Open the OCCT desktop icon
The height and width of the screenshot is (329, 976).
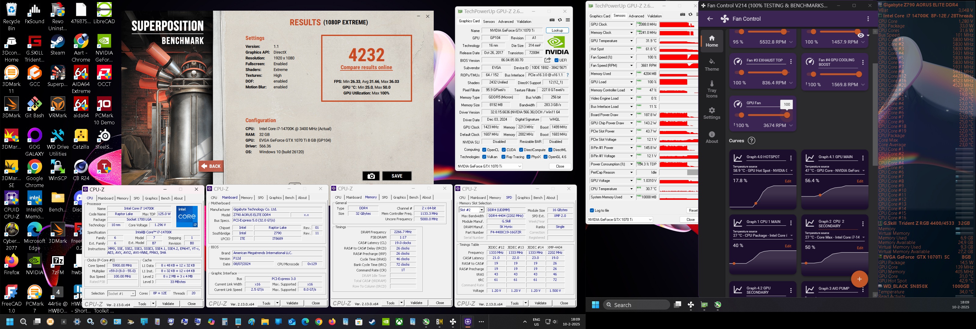[104, 76]
